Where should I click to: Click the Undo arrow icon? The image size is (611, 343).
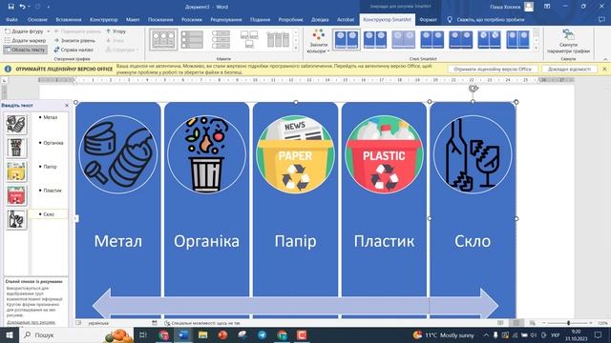click(x=22, y=7)
